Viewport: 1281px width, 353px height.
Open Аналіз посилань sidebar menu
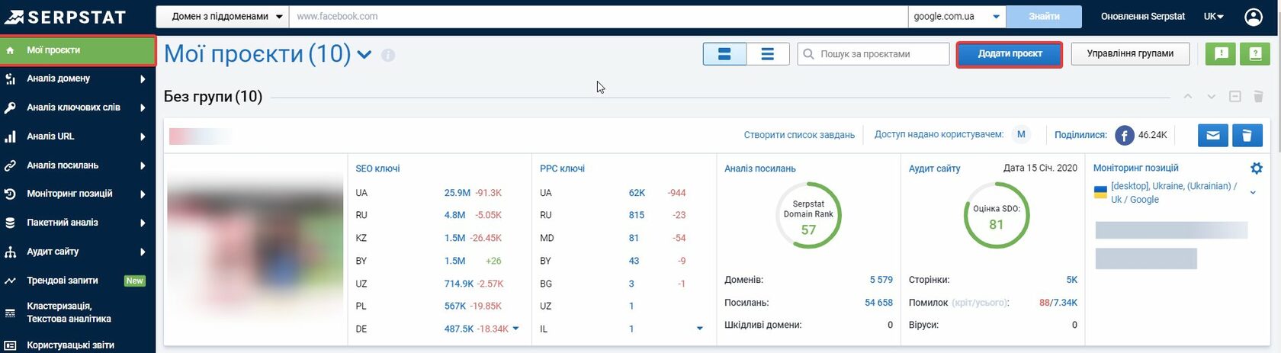(78, 165)
